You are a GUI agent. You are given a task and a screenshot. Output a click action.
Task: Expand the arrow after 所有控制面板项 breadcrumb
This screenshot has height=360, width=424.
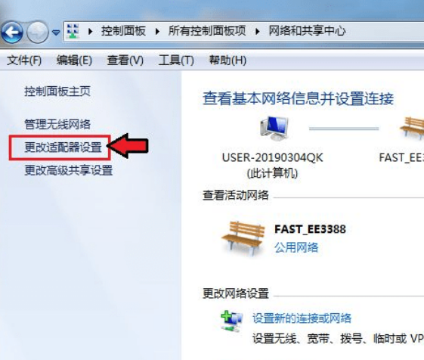pos(258,32)
